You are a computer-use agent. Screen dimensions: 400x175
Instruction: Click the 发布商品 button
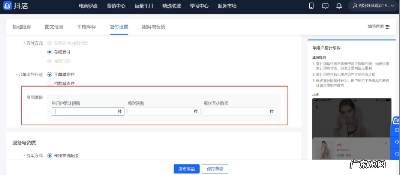pyautogui.click(x=187, y=169)
